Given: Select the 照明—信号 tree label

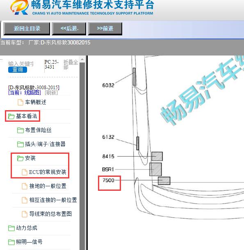Looking at the screenshot, I should click(29, 242).
